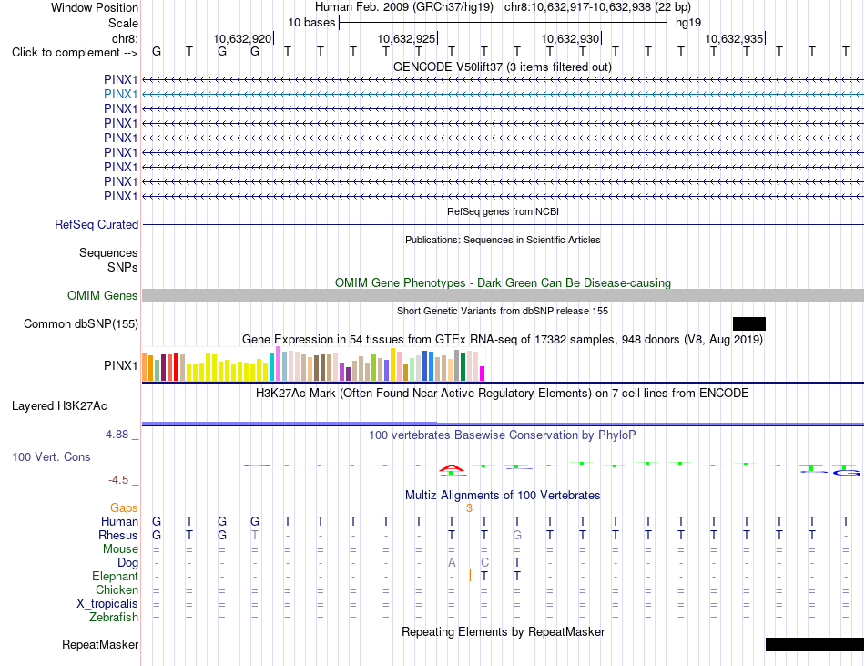Click the 'A' base in Dog row
Screen dimensions: 865x666
[452, 562]
